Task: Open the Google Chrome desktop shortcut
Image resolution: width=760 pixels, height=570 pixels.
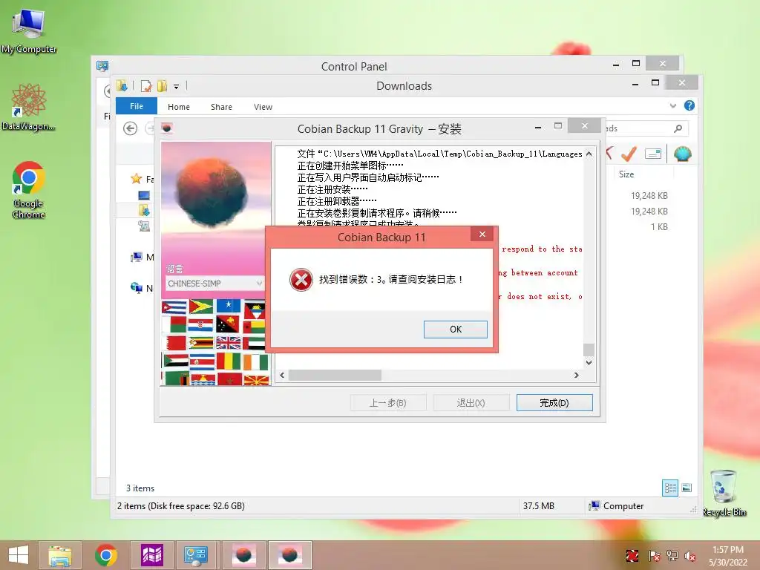Action: pyautogui.click(x=29, y=191)
